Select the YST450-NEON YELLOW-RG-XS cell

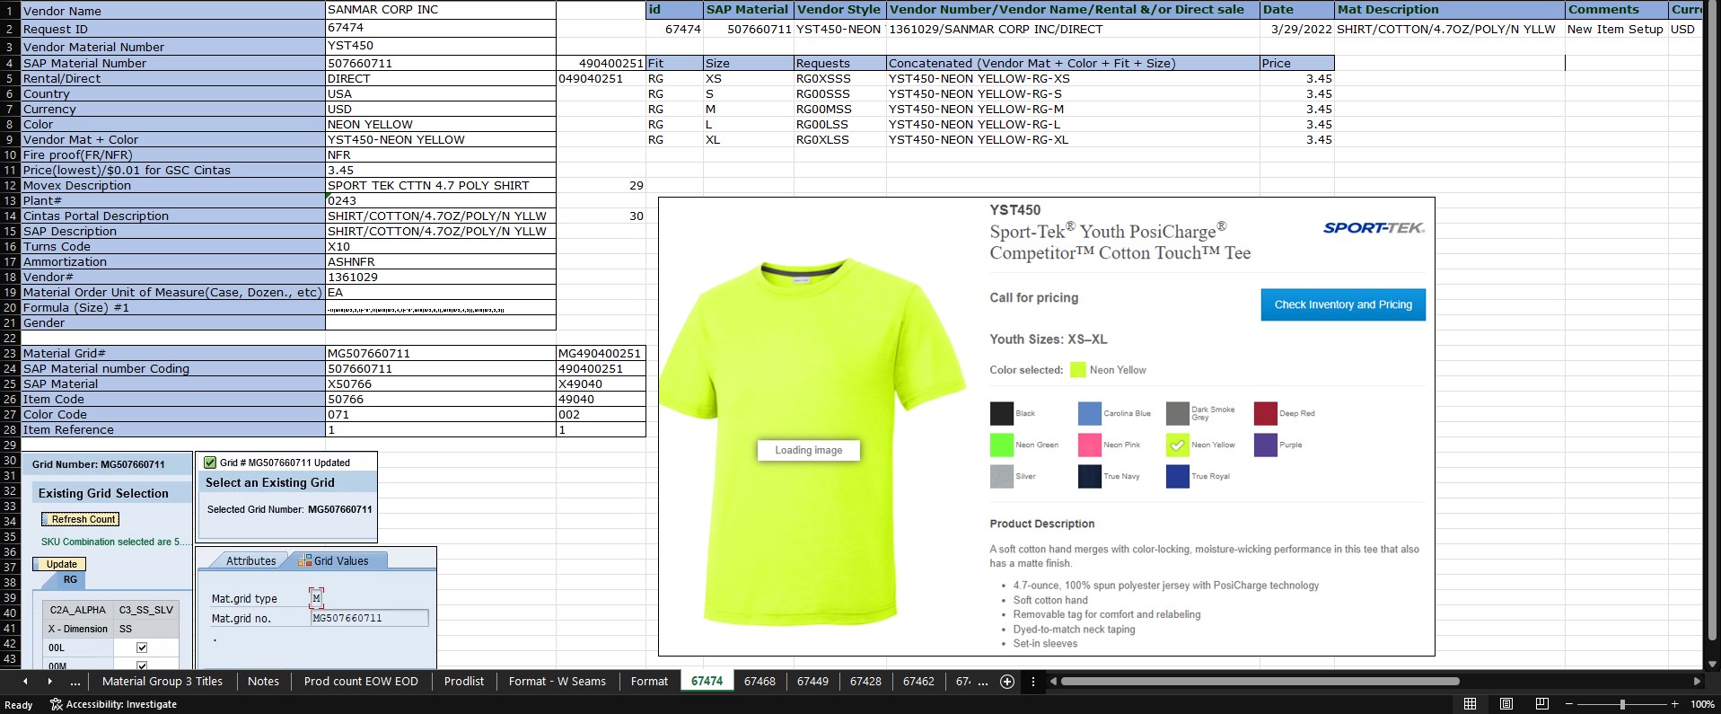(x=1073, y=79)
